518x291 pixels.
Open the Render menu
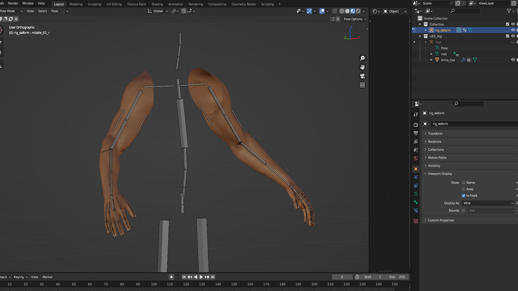[13, 4]
